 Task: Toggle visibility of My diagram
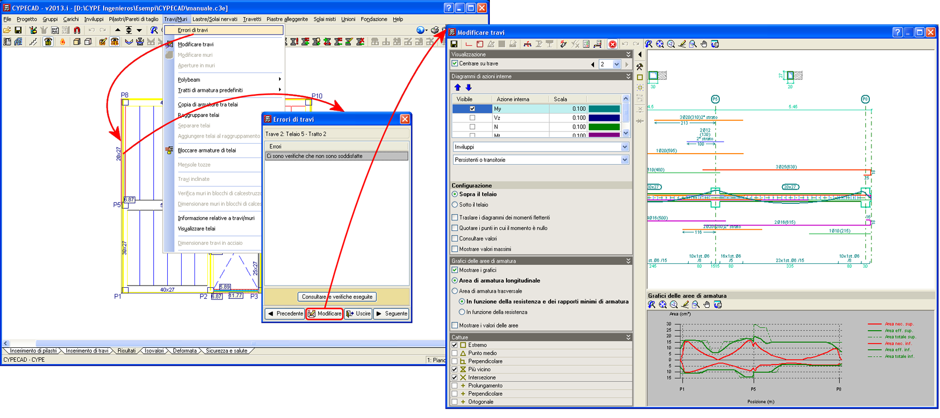473,109
